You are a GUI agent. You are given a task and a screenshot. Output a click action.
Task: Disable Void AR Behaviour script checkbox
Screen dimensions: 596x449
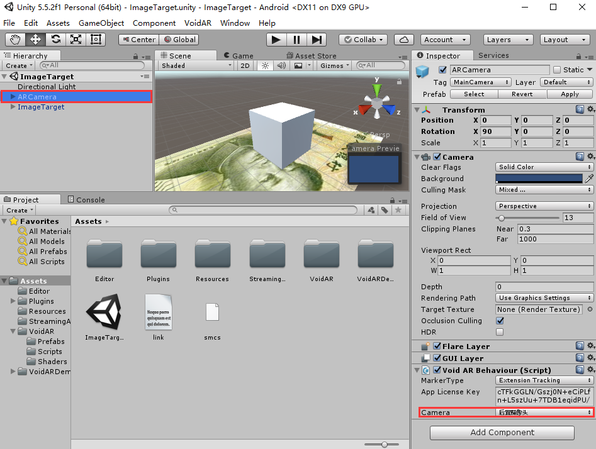tap(437, 370)
